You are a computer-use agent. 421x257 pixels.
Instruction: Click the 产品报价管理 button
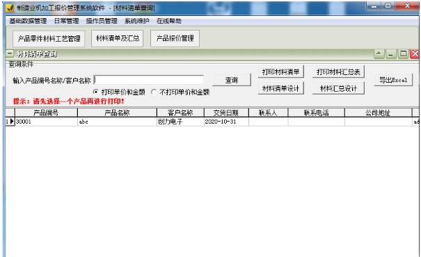[x=175, y=38]
